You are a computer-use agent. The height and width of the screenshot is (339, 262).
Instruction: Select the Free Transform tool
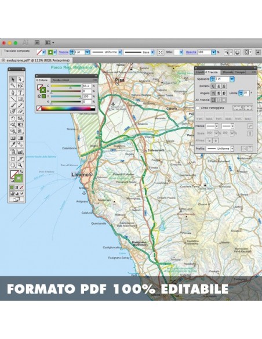coord(20,125)
